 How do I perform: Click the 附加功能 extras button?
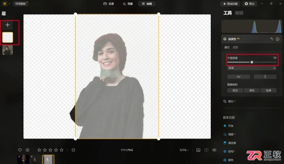tap(230, 4)
